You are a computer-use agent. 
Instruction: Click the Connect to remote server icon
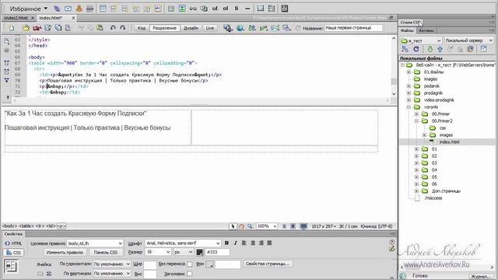(405, 49)
